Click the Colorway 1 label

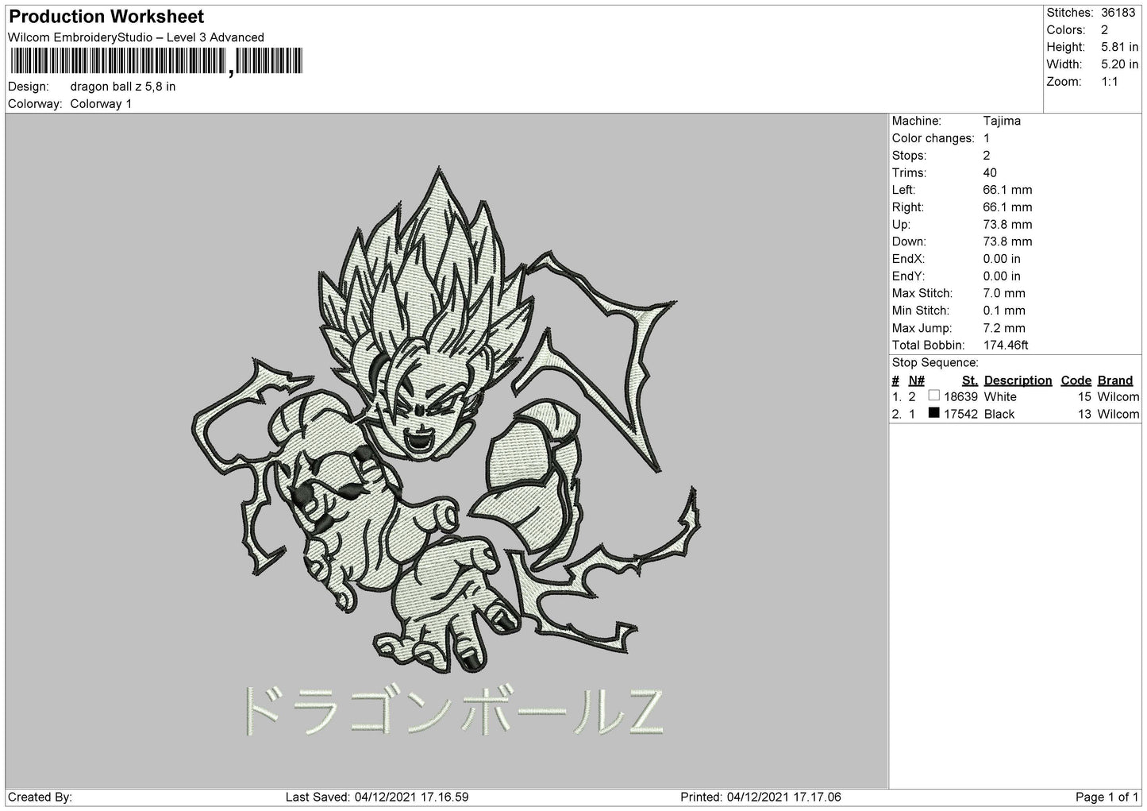tap(101, 104)
